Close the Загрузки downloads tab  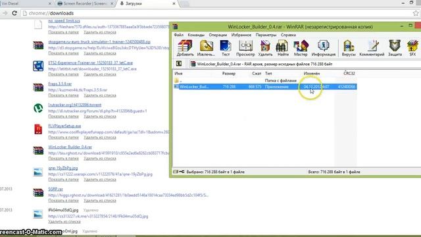(x=174, y=4)
